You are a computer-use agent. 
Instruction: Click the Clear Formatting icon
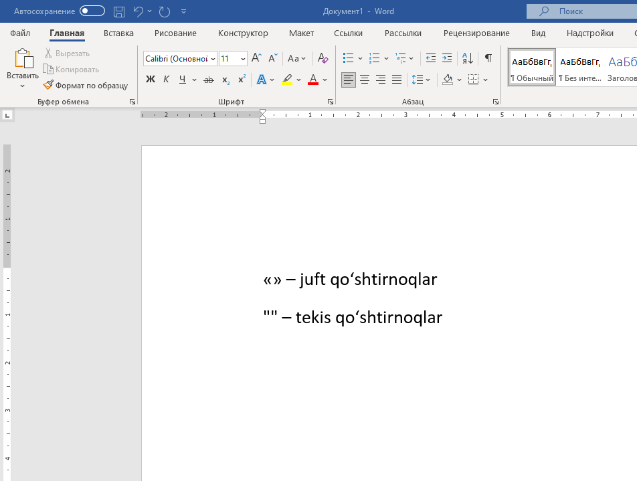click(323, 59)
